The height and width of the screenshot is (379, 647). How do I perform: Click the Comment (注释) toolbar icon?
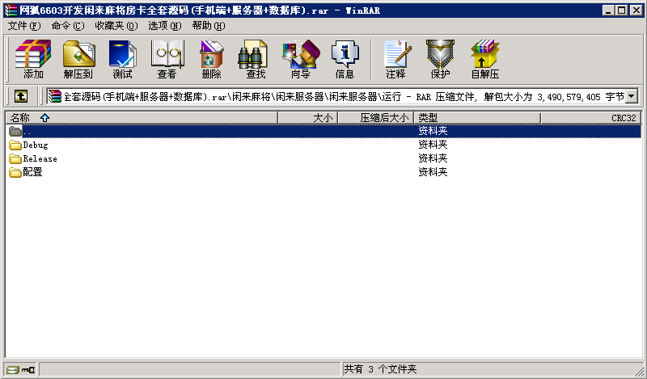click(395, 59)
